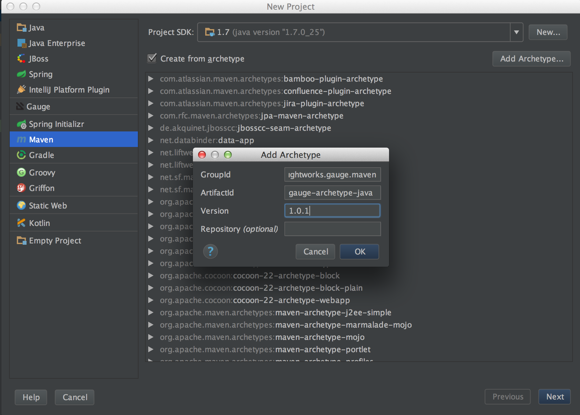Click the New... SDK button
The width and height of the screenshot is (580, 415).
[x=548, y=32]
